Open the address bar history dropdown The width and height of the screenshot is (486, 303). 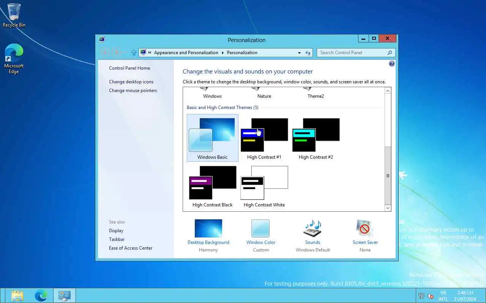point(299,53)
